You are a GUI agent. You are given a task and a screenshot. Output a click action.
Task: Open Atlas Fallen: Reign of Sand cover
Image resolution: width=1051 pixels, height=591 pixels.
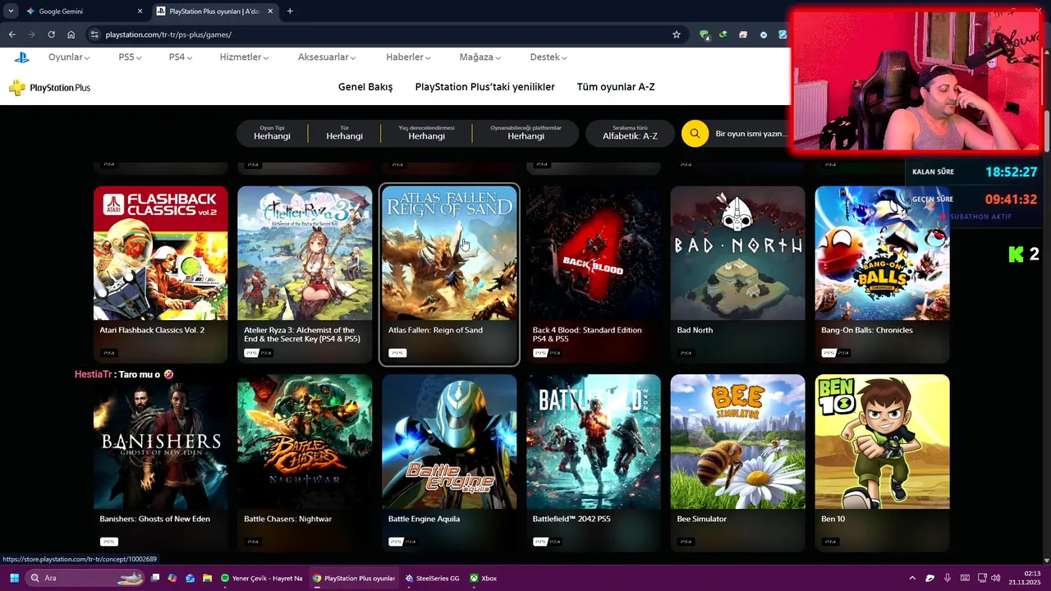click(x=449, y=253)
